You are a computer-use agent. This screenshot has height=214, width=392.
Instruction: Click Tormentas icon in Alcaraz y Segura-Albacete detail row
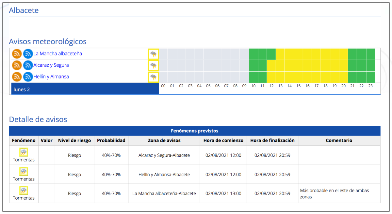(x=24, y=152)
